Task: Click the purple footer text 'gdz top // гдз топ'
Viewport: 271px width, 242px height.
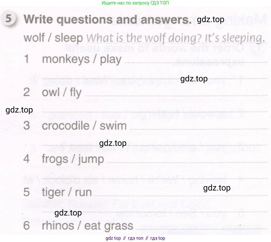Action: coord(124,238)
